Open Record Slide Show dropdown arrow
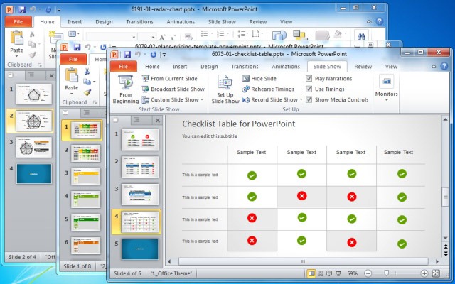 point(301,99)
